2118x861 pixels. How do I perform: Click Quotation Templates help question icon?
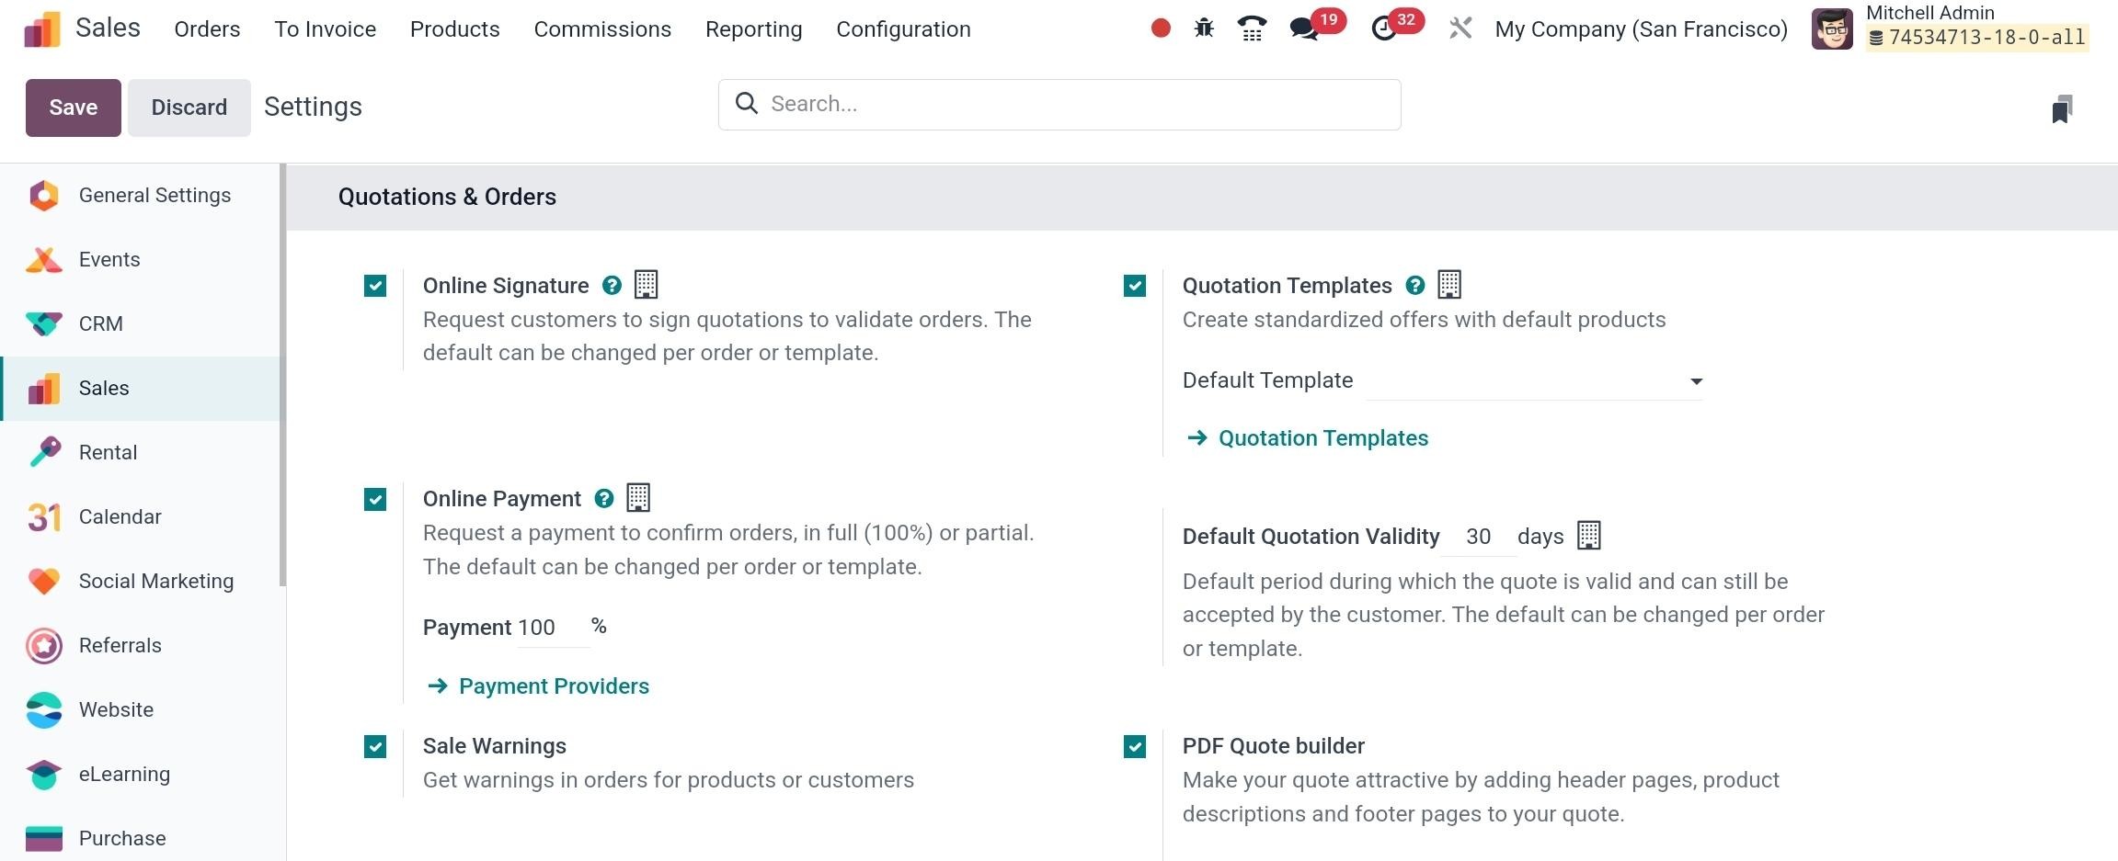pos(1415,286)
